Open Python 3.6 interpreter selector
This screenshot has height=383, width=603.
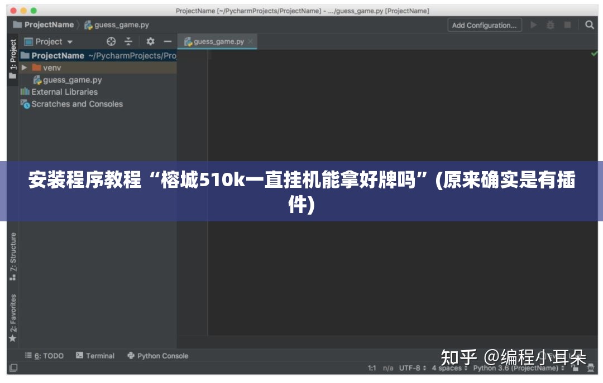point(518,368)
